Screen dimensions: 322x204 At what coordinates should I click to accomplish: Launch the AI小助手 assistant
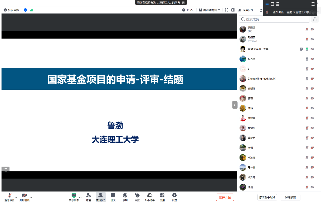[x=150, y=197]
